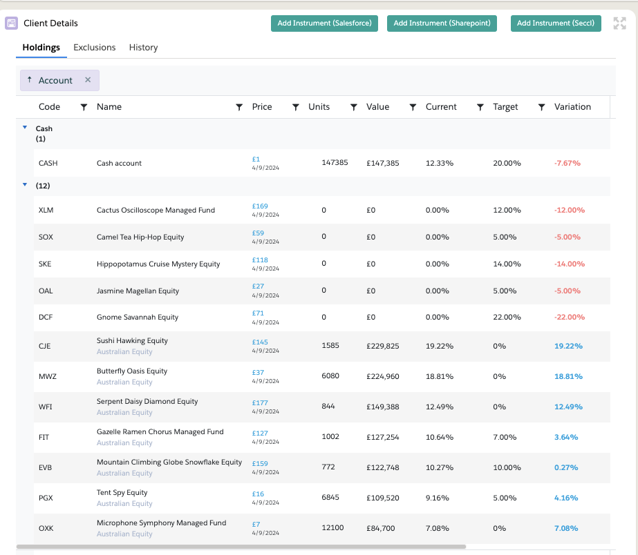Open the filter for the Units column
Viewport: 638px width, 555px height.
tap(353, 107)
